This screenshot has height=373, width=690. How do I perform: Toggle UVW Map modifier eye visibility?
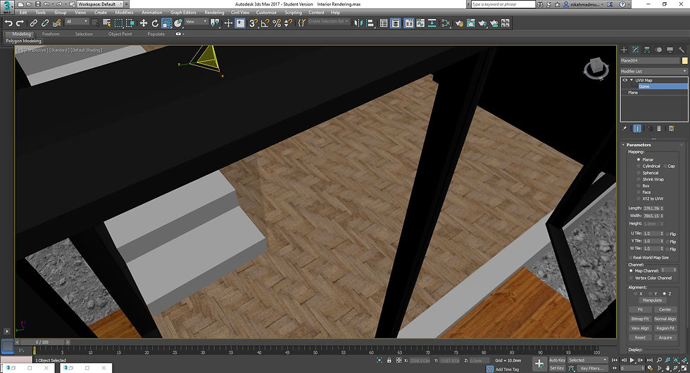click(625, 80)
